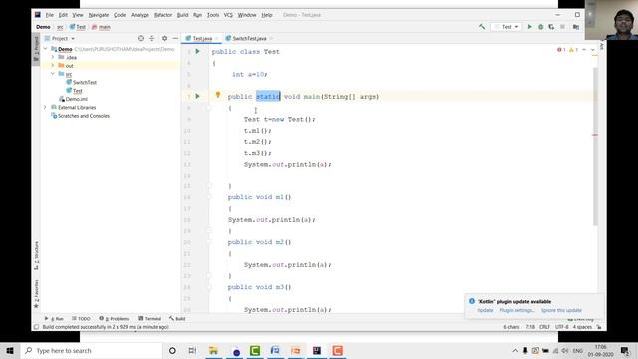Viewport: 638px width, 359px height.
Task: Click the CRLF line separator selector in status bar
Action: (544, 327)
